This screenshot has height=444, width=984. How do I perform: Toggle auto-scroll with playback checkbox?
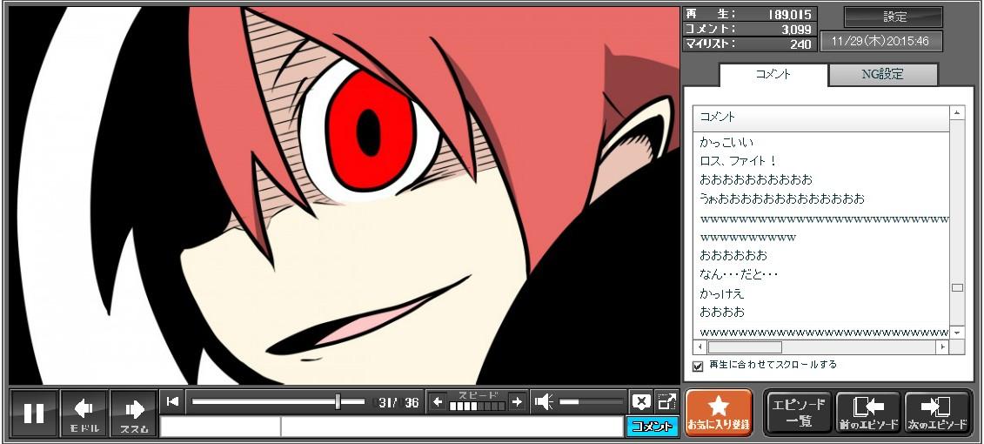(698, 366)
